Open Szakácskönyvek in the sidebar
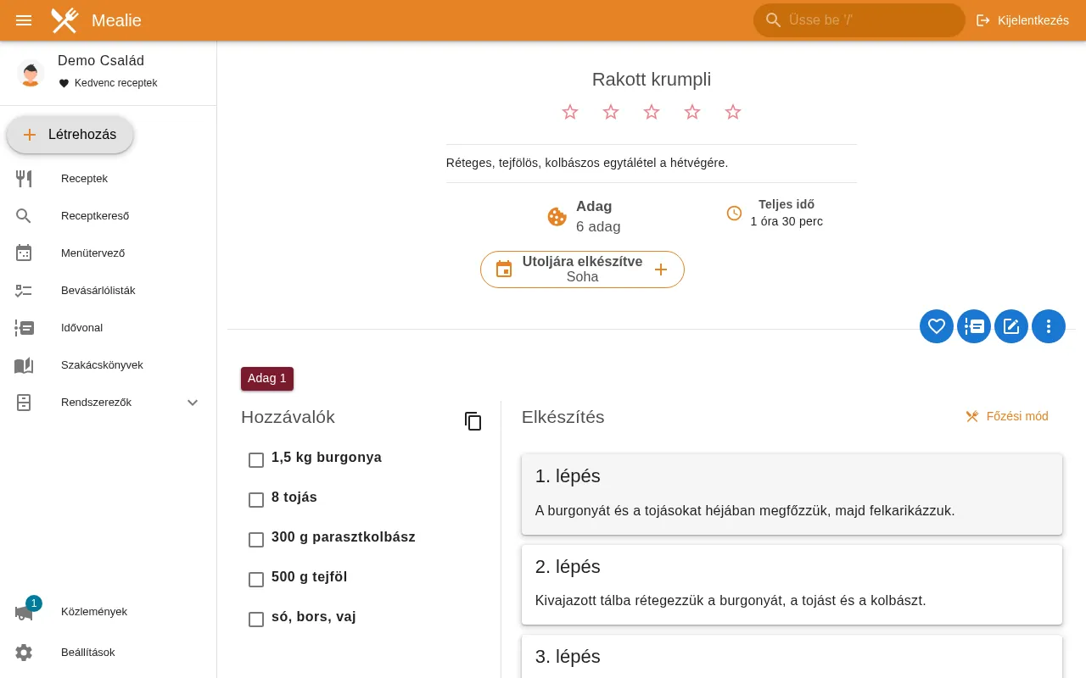This screenshot has width=1086, height=678. pos(109,365)
